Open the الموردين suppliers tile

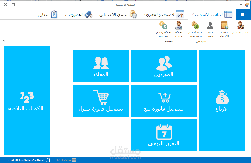(x=164, y=66)
